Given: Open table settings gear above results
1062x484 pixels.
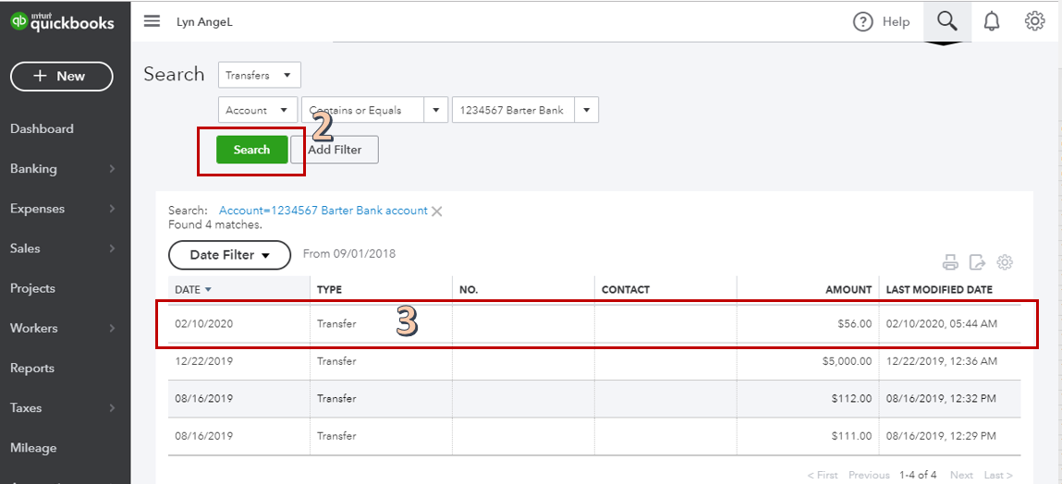Looking at the screenshot, I should (1005, 262).
